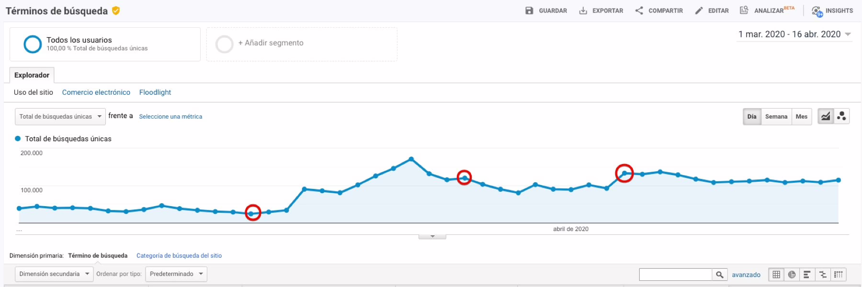Open the Insights panel icon
Image resolution: width=862 pixels, height=287 pixels.
pyautogui.click(x=817, y=11)
